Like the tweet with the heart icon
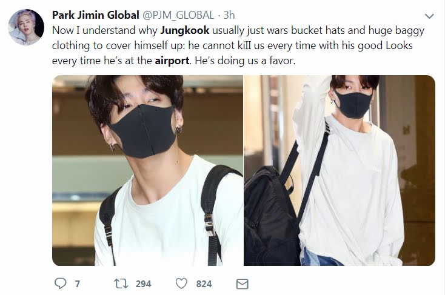 pos(181,283)
